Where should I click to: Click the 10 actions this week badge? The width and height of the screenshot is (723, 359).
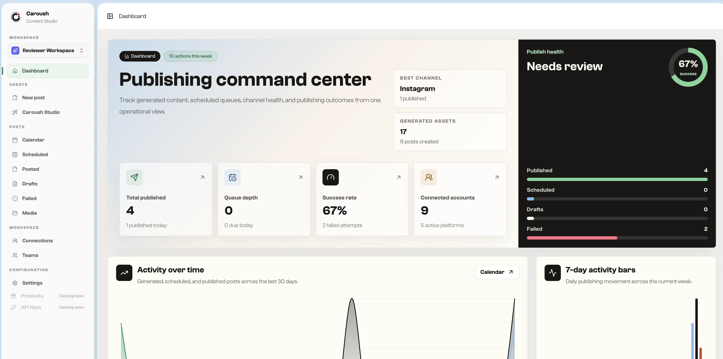190,56
